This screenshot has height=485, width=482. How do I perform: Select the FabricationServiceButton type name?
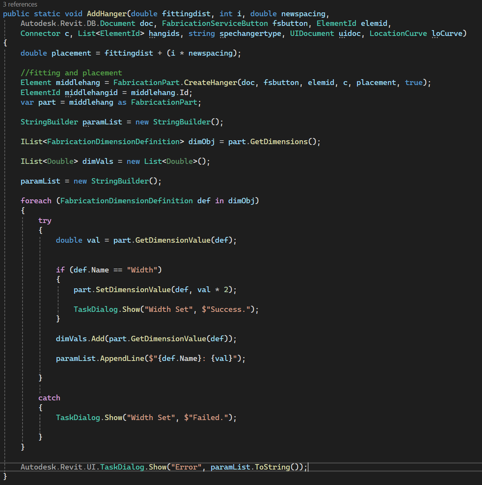pos(215,23)
